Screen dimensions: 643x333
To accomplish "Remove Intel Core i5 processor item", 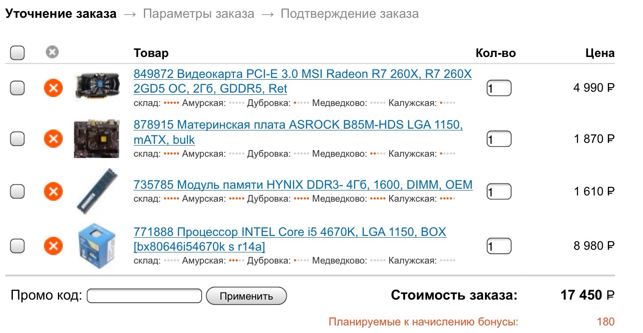I will click(53, 246).
